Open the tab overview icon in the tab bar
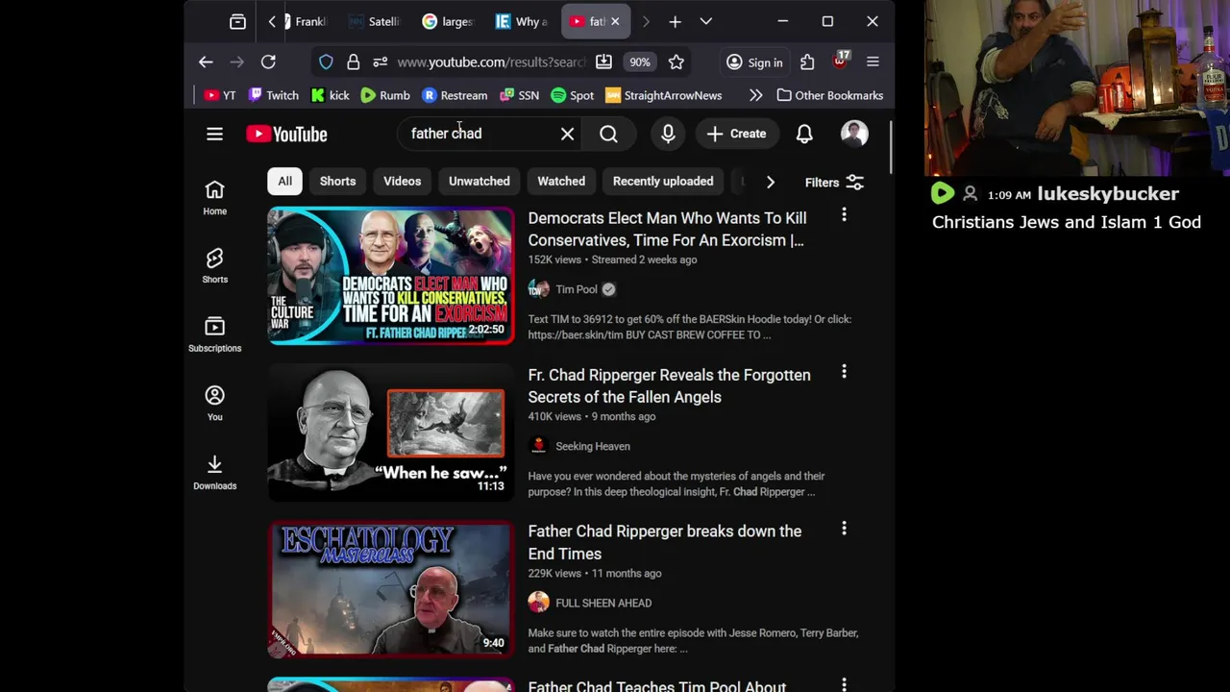Viewport: 1230px width, 692px height. point(237,21)
